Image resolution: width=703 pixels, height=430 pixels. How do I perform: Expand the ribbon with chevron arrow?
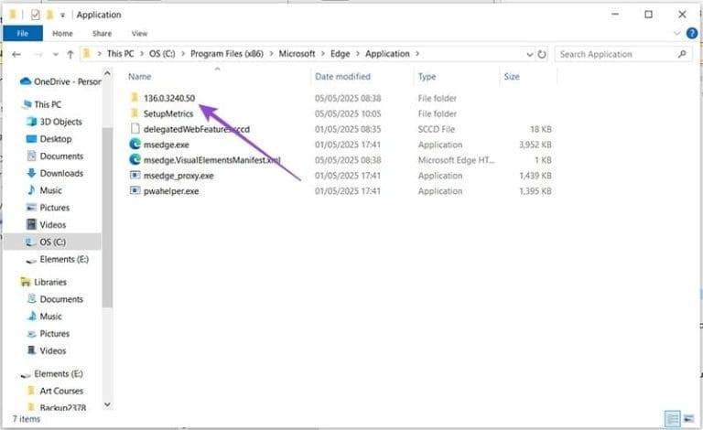678,34
